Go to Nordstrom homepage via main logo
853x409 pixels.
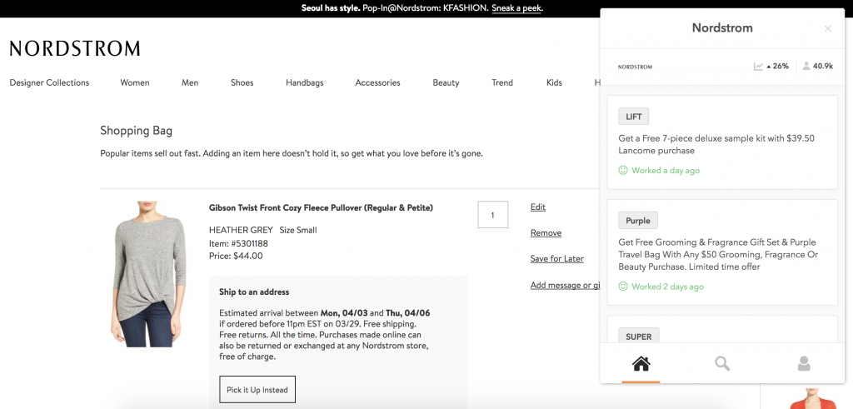point(74,48)
